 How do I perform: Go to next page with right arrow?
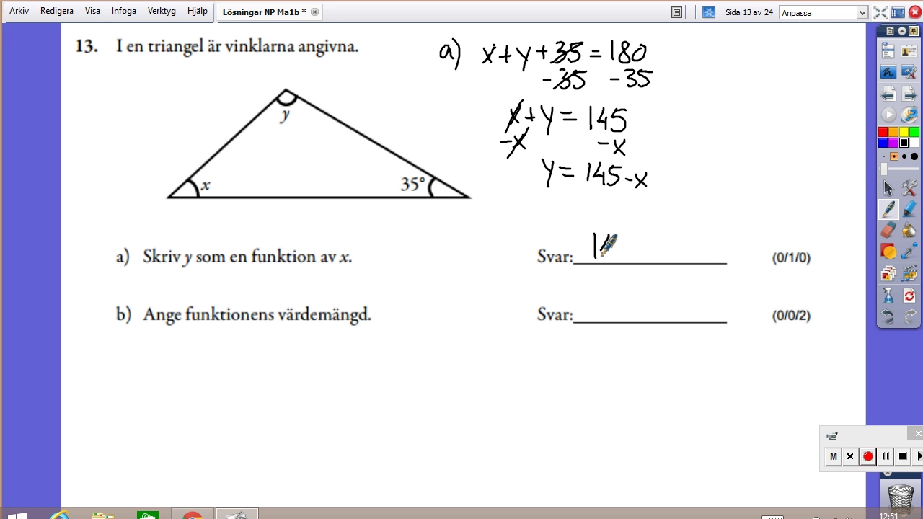tap(909, 94)
